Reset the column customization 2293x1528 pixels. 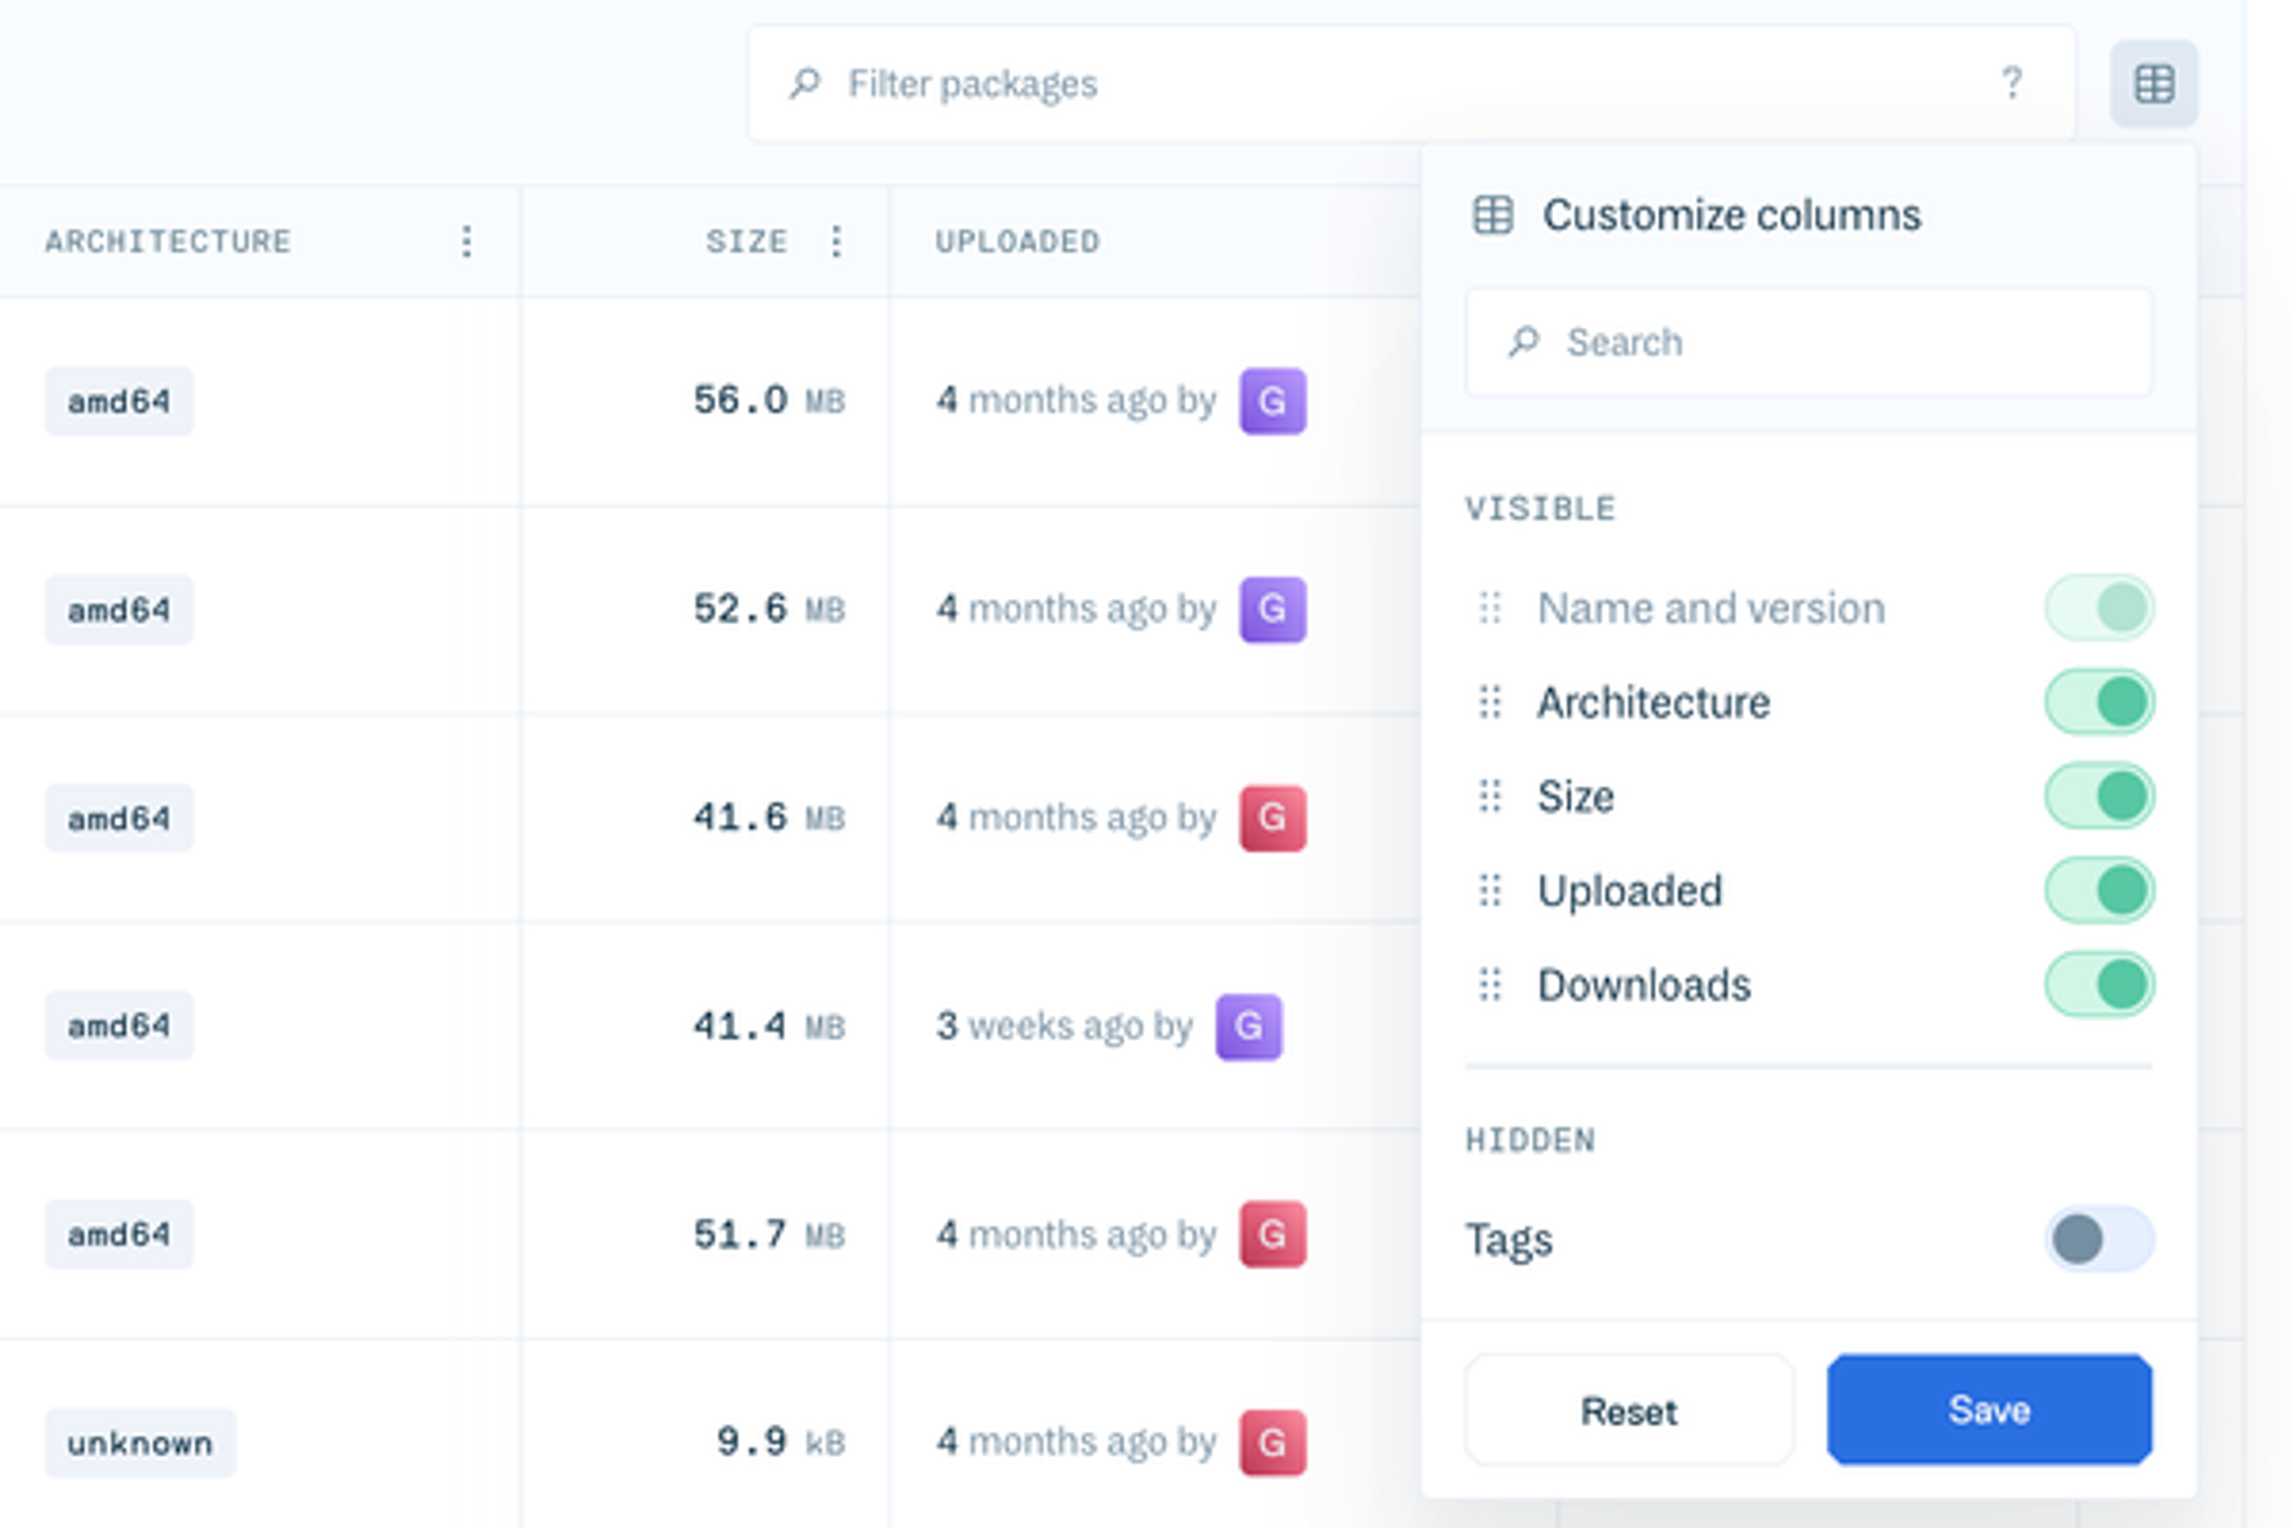(1628, 1409)
